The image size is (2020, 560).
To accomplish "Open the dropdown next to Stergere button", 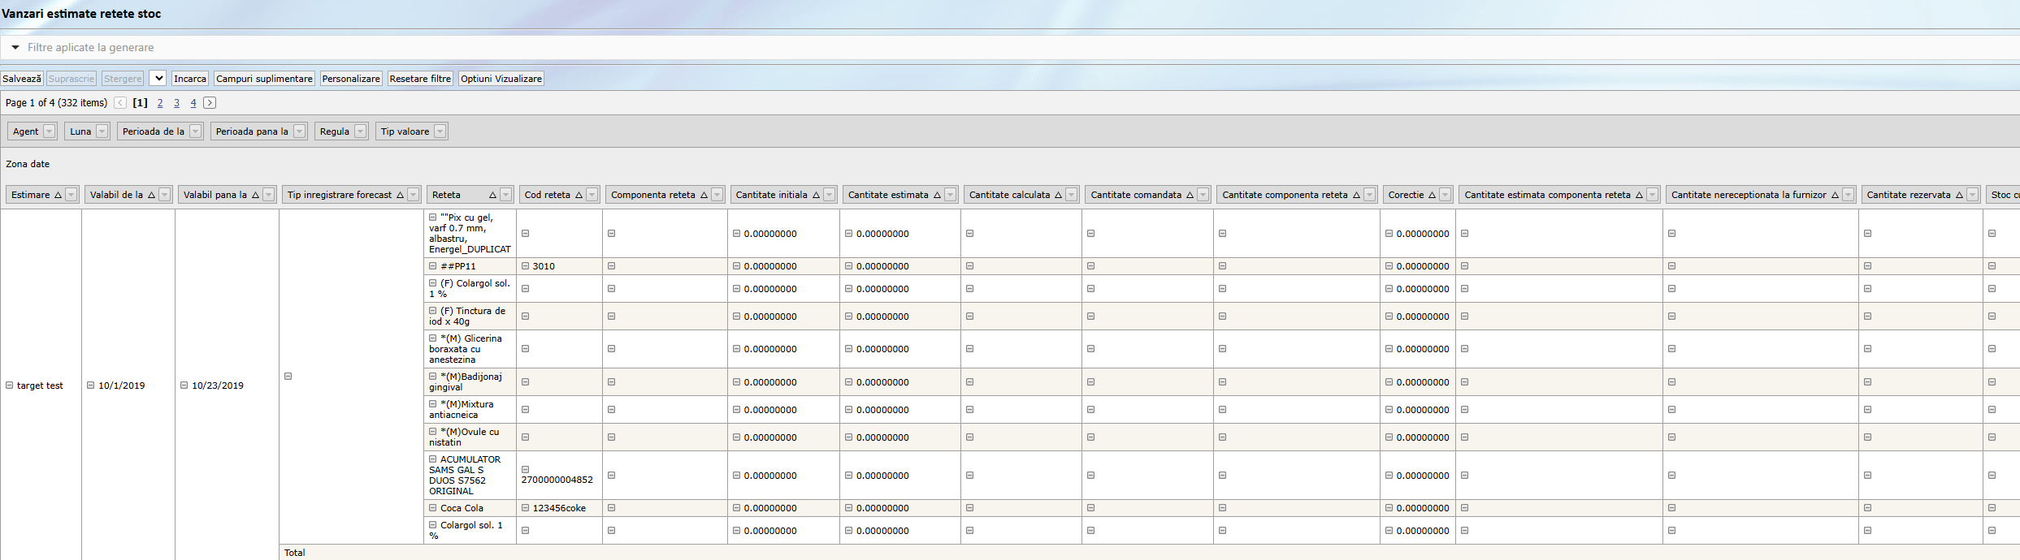I will (158, 79).
